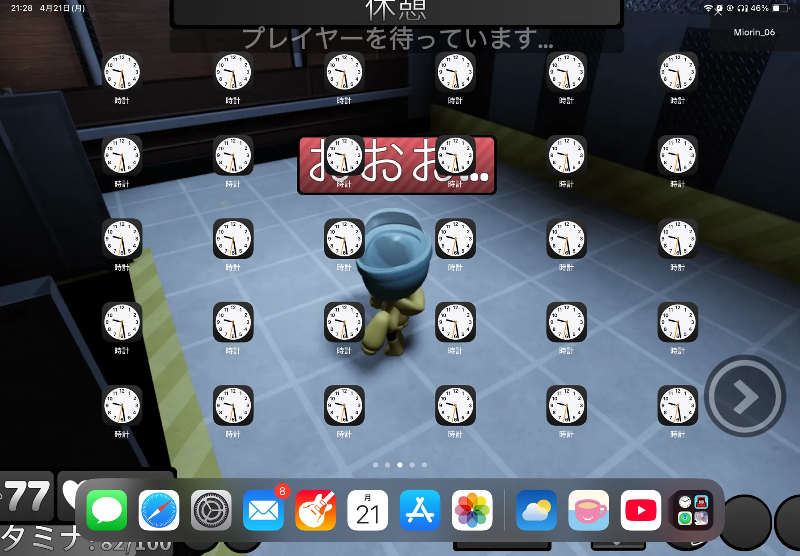Launch the Weather app
800x556 pixels.
click(536, 510)
